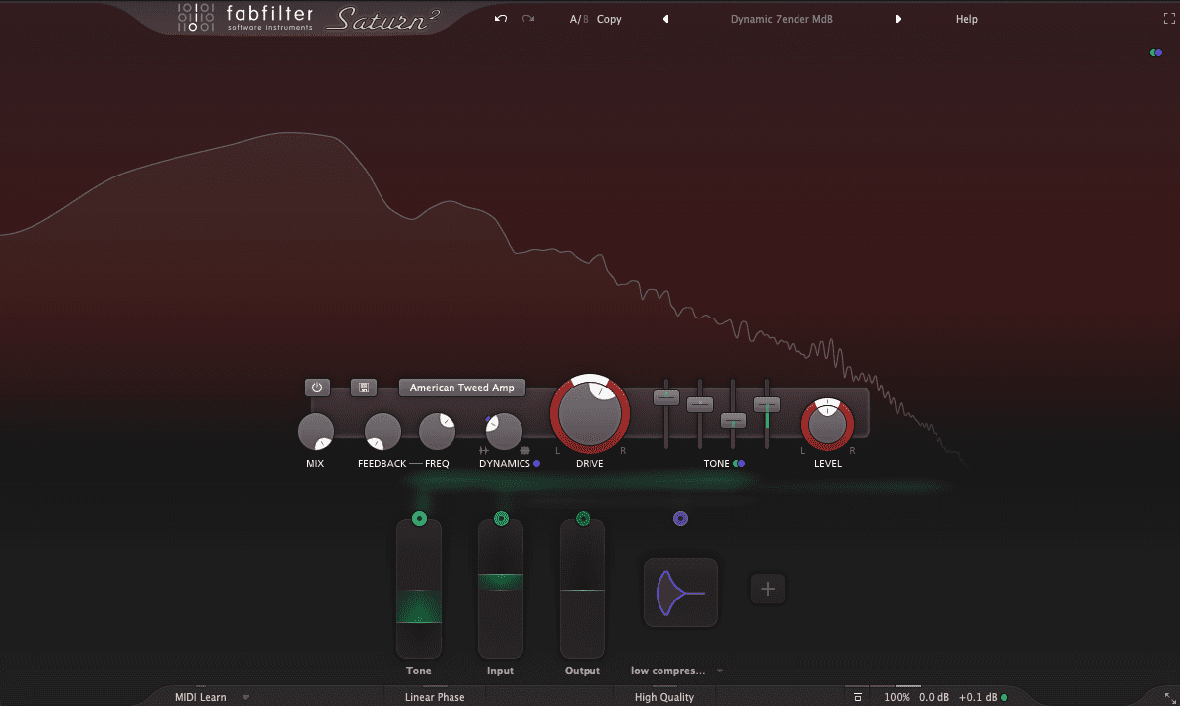Click the Mix knob
Image resolution: width=1180 pixels, height=706 pixels.
(315, 431)
